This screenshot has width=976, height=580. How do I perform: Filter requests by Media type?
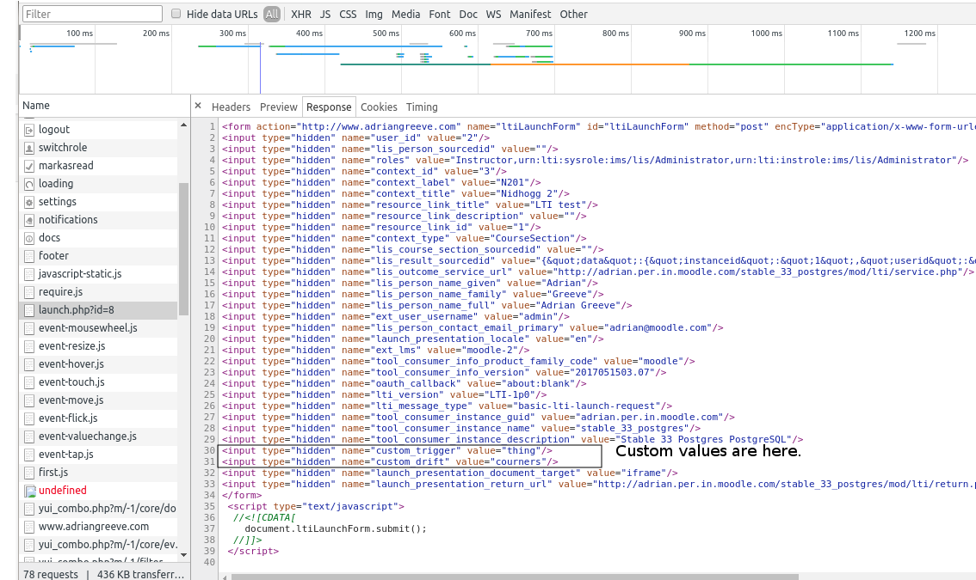[x=406, y=15]
